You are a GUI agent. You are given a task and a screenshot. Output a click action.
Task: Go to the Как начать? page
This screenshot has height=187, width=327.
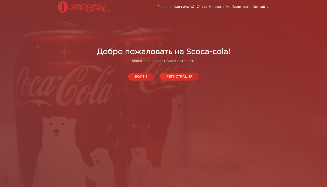184,7
